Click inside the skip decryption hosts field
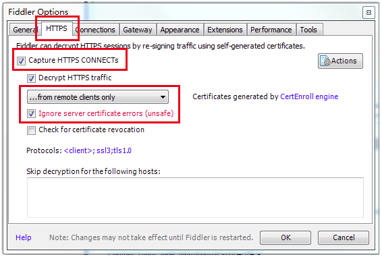 pyautogui.click(x=195, y=198)
